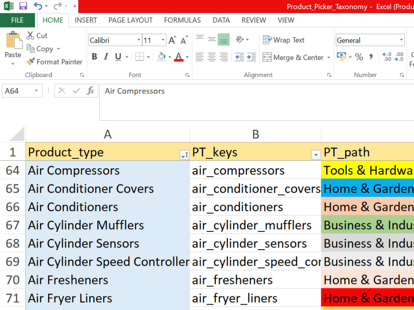The image size is (414, 310).
Task: Open Font dialog launcher
Action: 187,75
